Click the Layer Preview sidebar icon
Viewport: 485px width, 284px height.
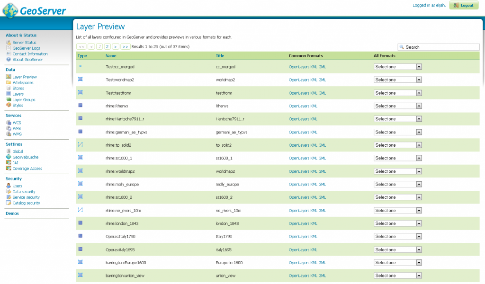tap(9, 77)
